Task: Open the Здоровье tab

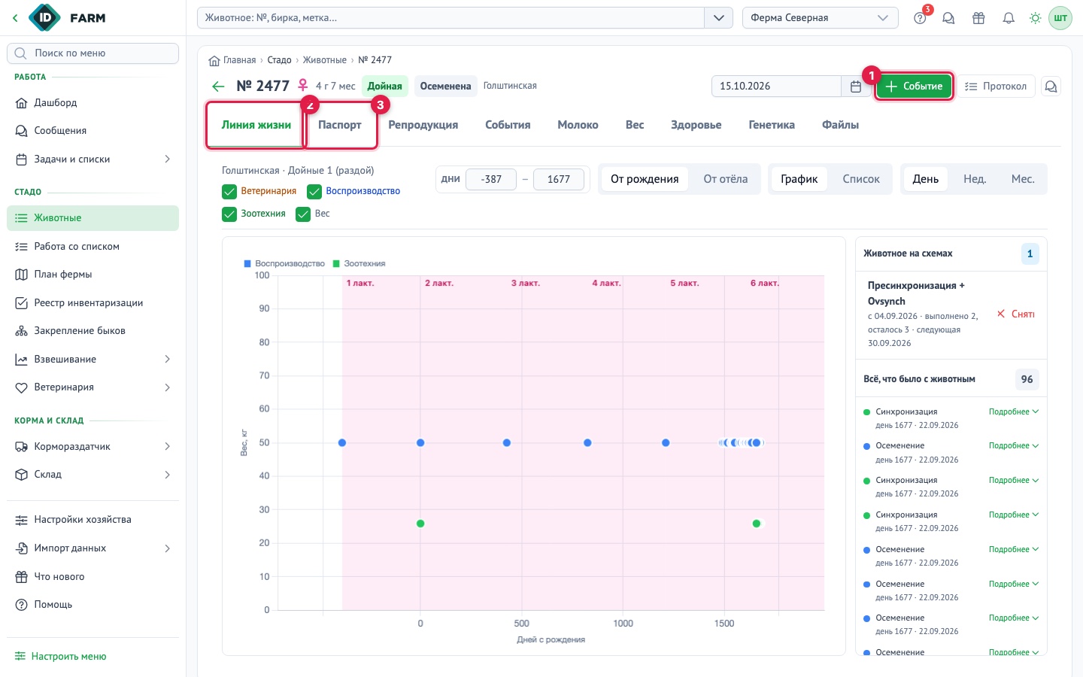Action: 696,125
